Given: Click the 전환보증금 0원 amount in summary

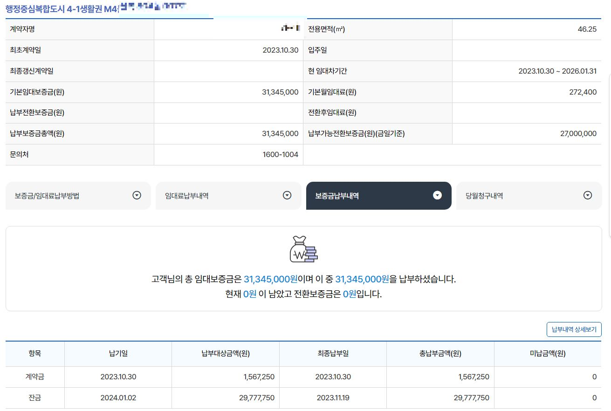Looking at the screenshot, I should click(350, 295).
